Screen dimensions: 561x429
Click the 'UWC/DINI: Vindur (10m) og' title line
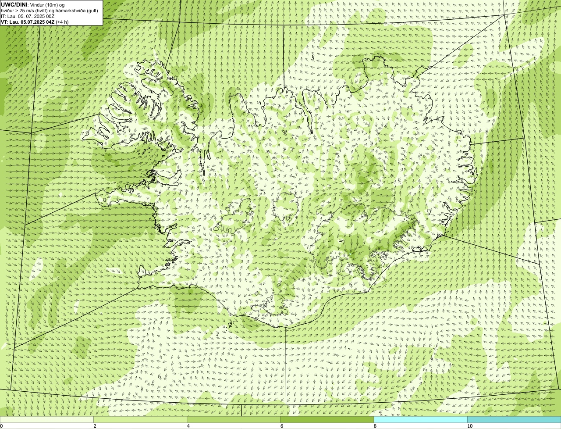33,4
